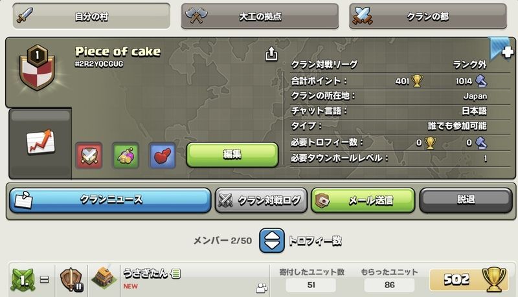Click the green 編集 button

(x=232, y=155)
